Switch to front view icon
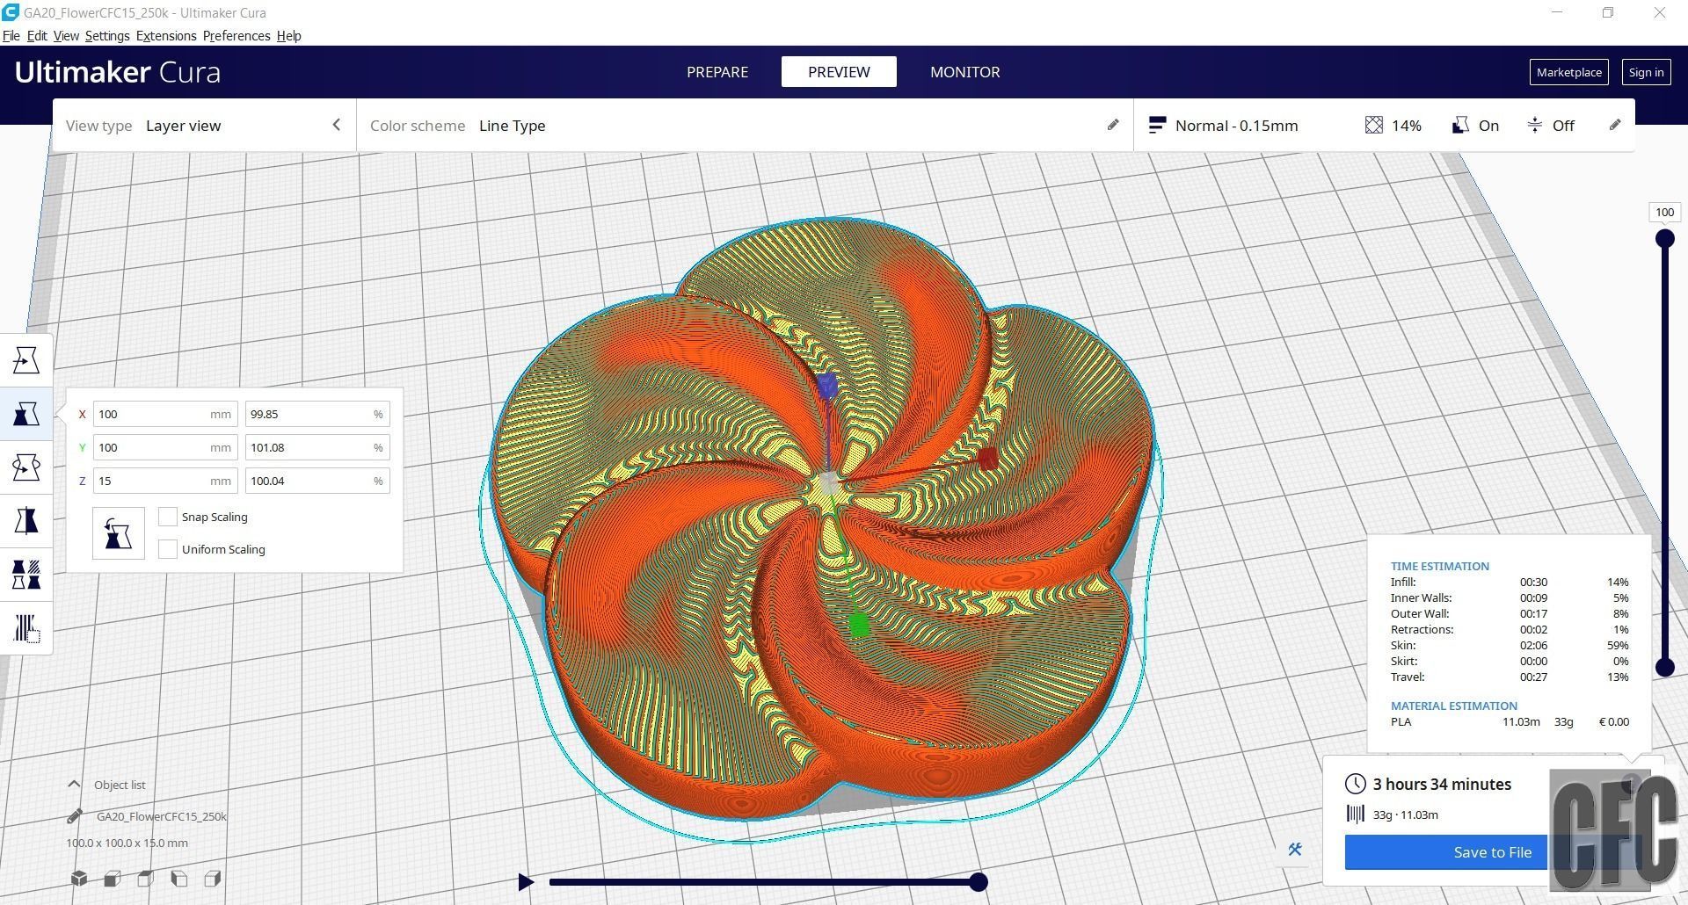This screenshot has width=1688, height=905. 113,879
